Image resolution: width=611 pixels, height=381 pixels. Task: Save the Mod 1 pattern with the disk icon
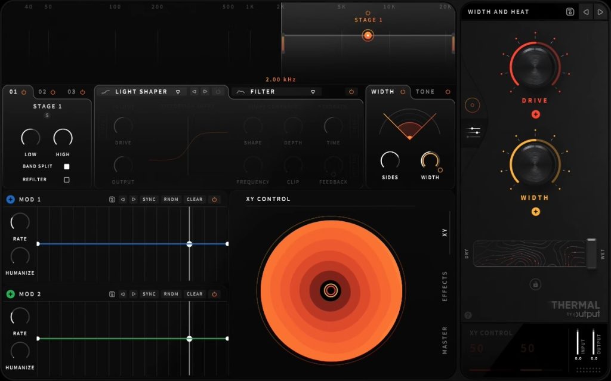pos(112,200)
